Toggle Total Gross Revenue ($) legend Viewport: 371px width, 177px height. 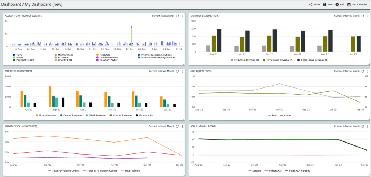tap(313, 60)
